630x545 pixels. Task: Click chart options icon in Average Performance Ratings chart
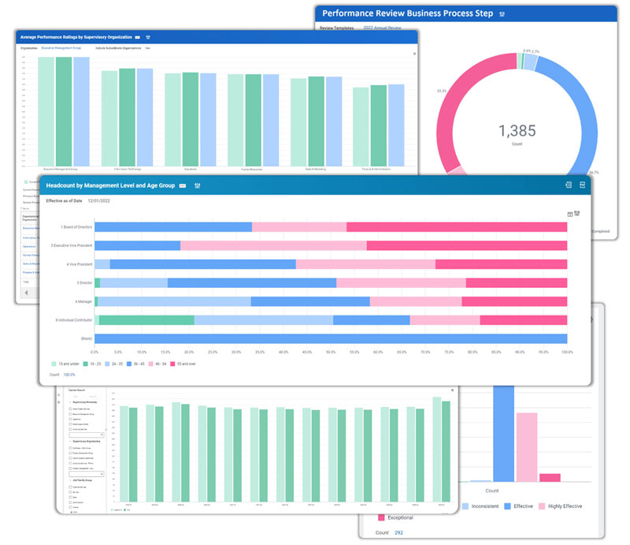click(x=414, y=54)
